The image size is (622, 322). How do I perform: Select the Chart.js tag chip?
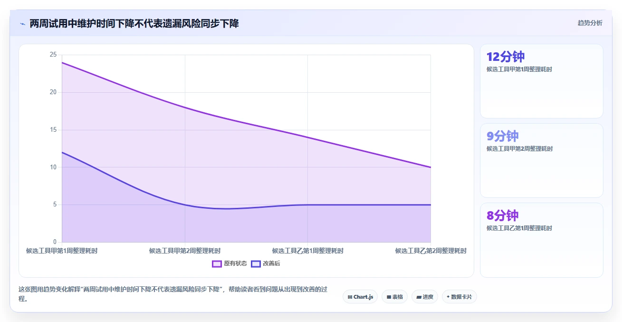pos(360,297)
